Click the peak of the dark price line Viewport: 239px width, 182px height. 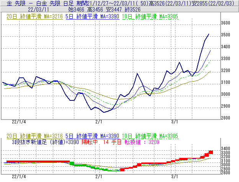click(209, 34)
